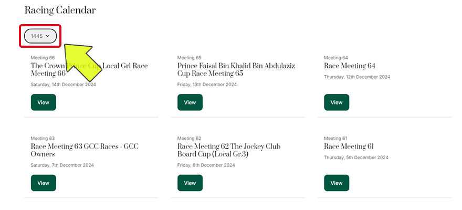This screenshot has height=210, width=462.
Task: Click the Friday, 6th December 2024 date
Action: coord(206,165)
